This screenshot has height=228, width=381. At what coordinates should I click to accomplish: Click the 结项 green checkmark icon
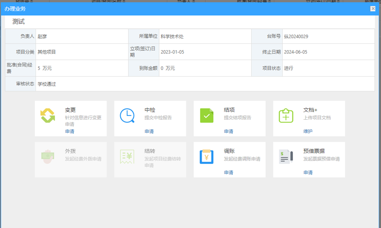point(207,115)
